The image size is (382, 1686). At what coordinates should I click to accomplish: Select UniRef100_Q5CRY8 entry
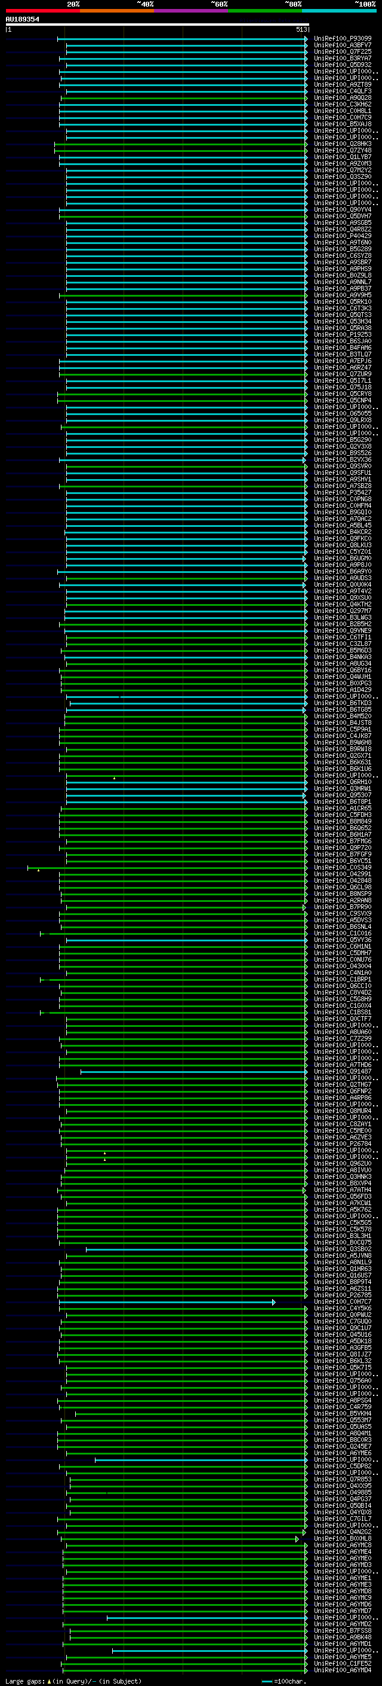point(343,394)
